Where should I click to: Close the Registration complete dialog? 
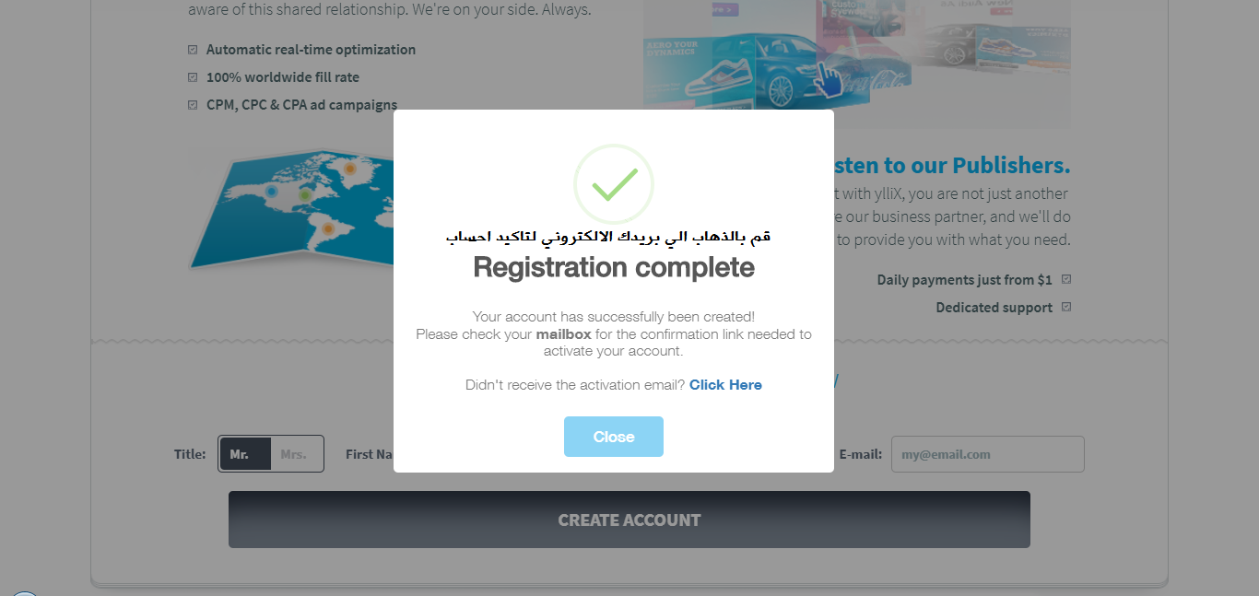pyautogui.click(x=614, y=437)
